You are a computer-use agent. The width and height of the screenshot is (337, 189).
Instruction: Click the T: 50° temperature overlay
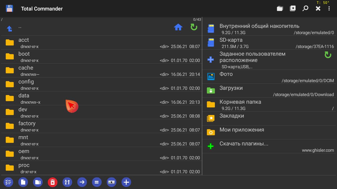[x=323, y=3]
